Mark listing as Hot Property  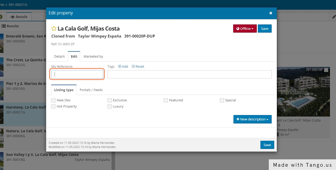53,107
